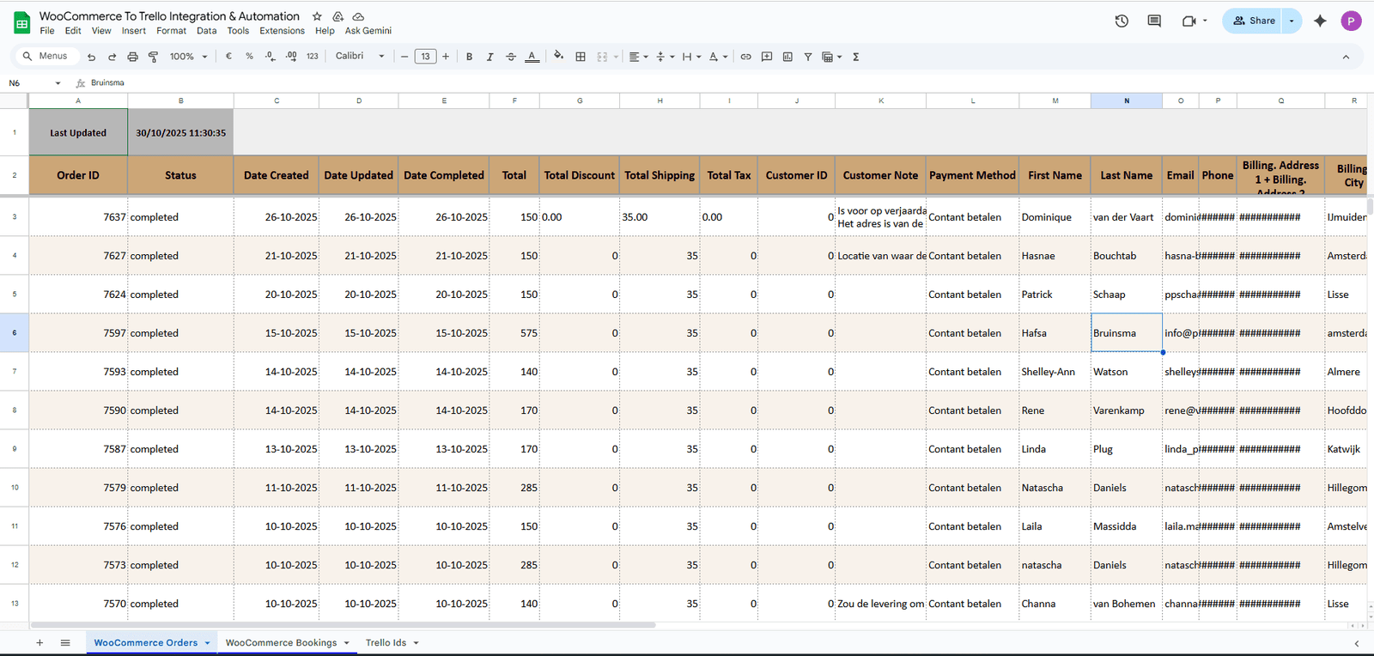Collapse side panel chevron at bottom right
Screen dimensions: 1374x656
[x=1357, y=643]
